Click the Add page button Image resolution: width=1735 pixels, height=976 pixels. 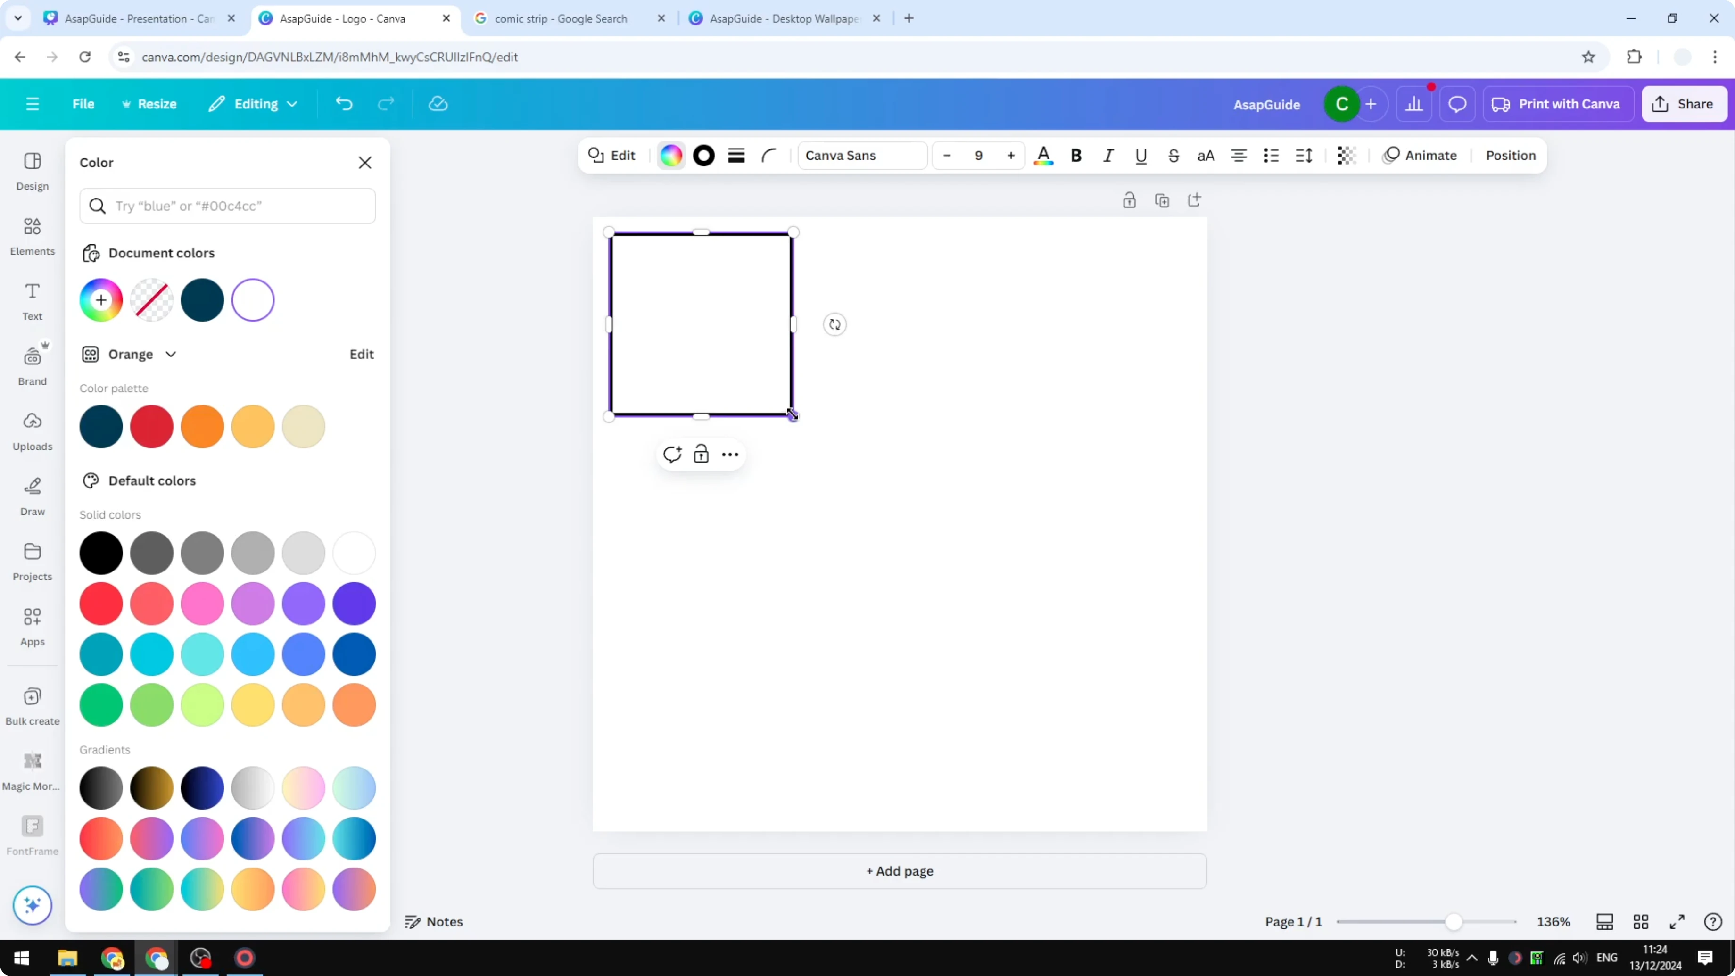899,871
